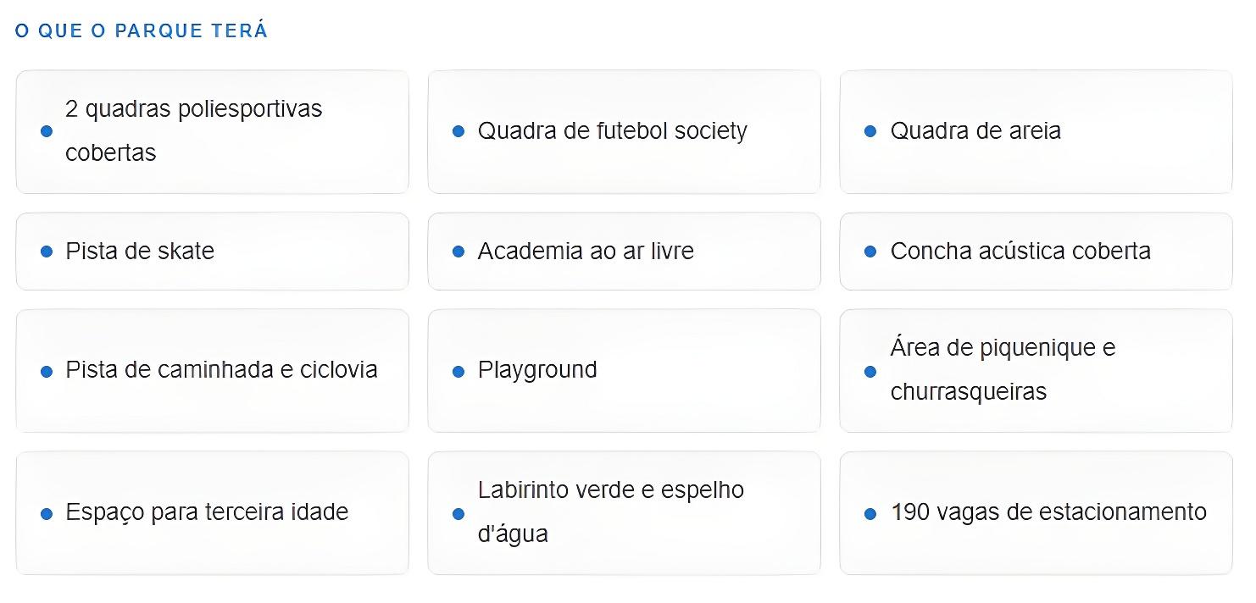This screenshot has width=1256, height=603.
Task: Click the O QUE O PARQUE TERÁ heading
Action: (142, 31)
